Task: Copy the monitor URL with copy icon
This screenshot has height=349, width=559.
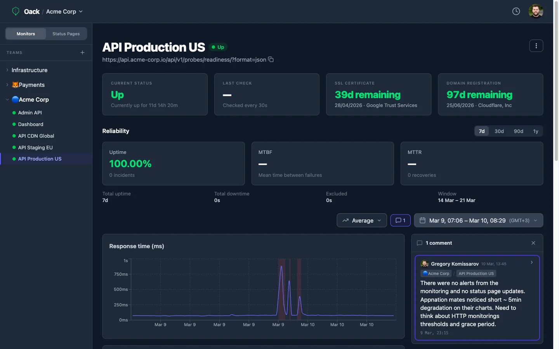Action: (271, 60)
